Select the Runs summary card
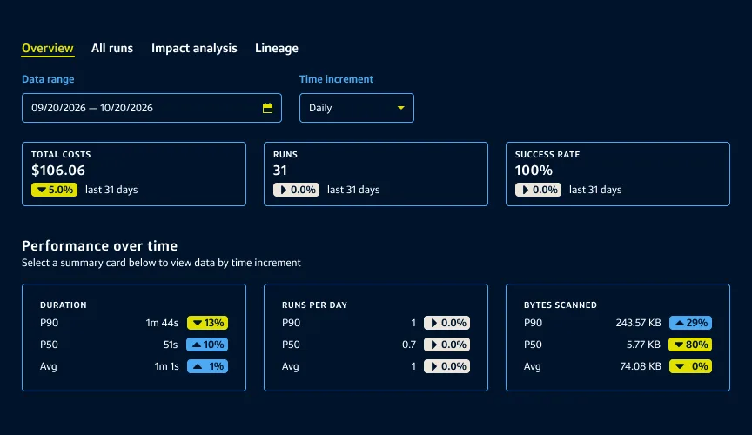The height and width of the screenshot is (435, 752). [376, 174]
